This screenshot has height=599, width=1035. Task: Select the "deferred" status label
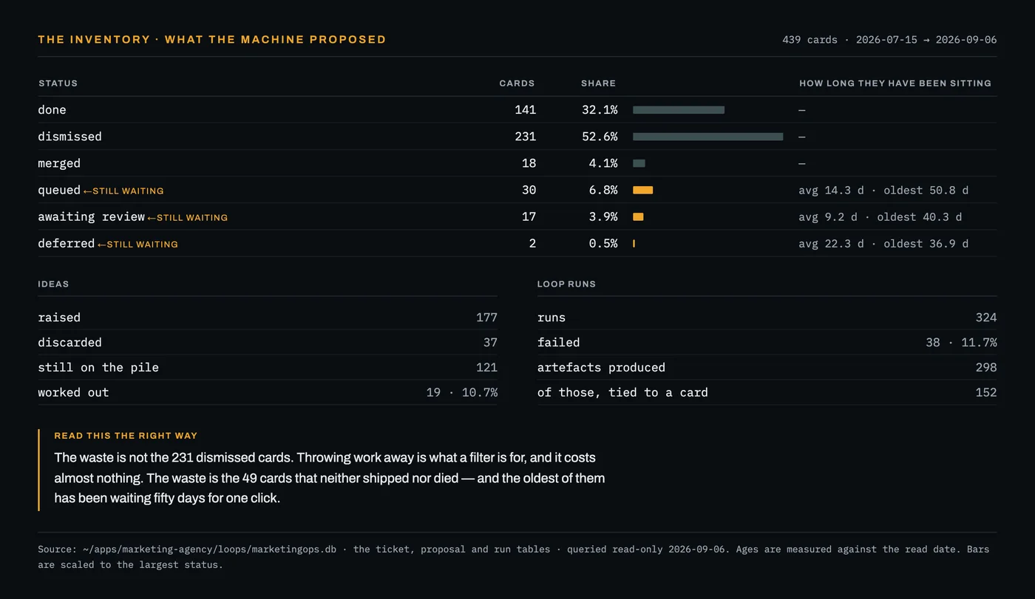pyautogui.click(x=67, y=243)
